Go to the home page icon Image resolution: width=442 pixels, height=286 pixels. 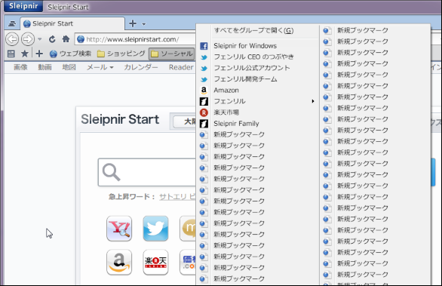(x=66, y=39)
